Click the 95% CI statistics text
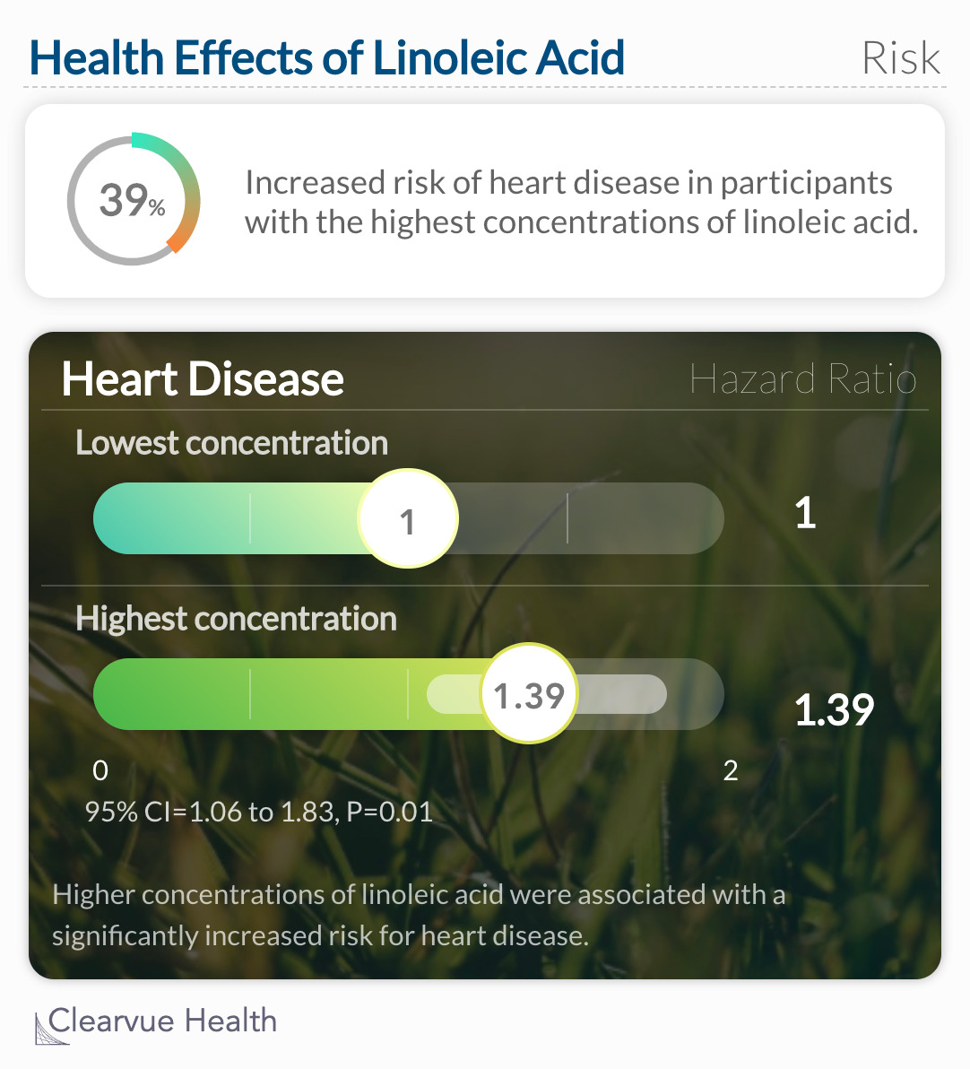 coord(259,812)
